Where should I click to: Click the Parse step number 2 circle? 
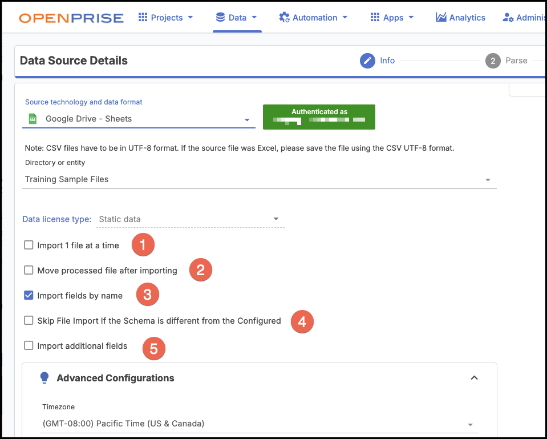[493, 61]
